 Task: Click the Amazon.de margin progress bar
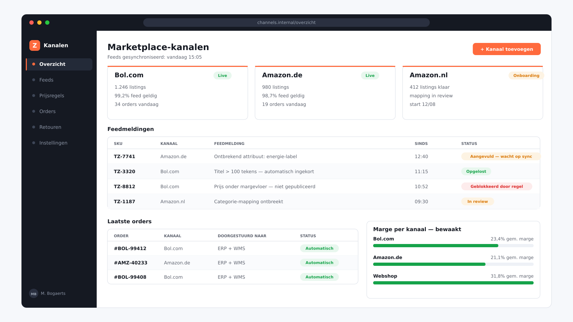click(453, 264)
